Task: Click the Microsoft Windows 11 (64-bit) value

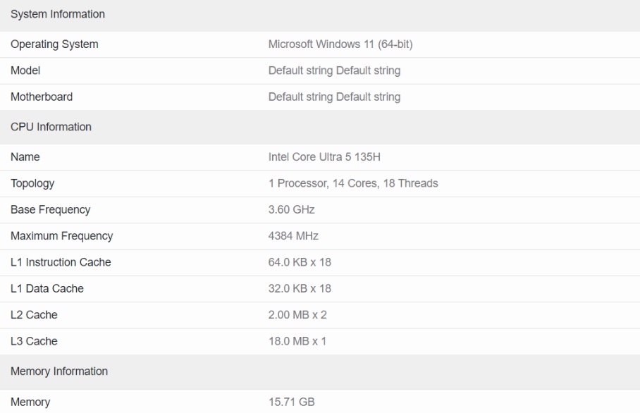Action: (340, 44)
